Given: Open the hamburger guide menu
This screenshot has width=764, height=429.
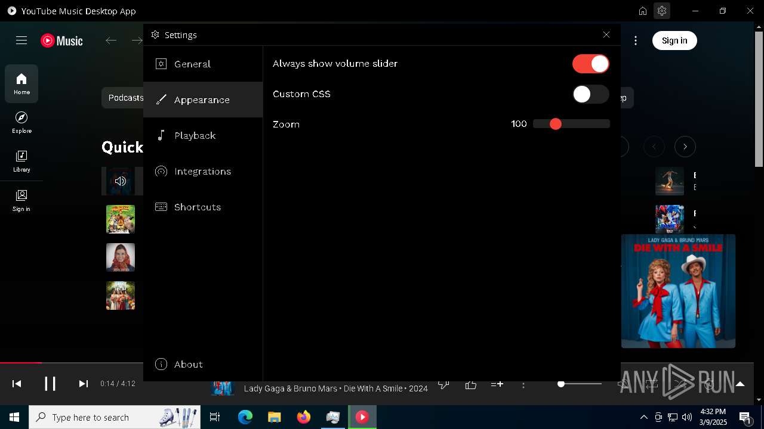Looking at the screenshot, I should click(x=21, y=41).
